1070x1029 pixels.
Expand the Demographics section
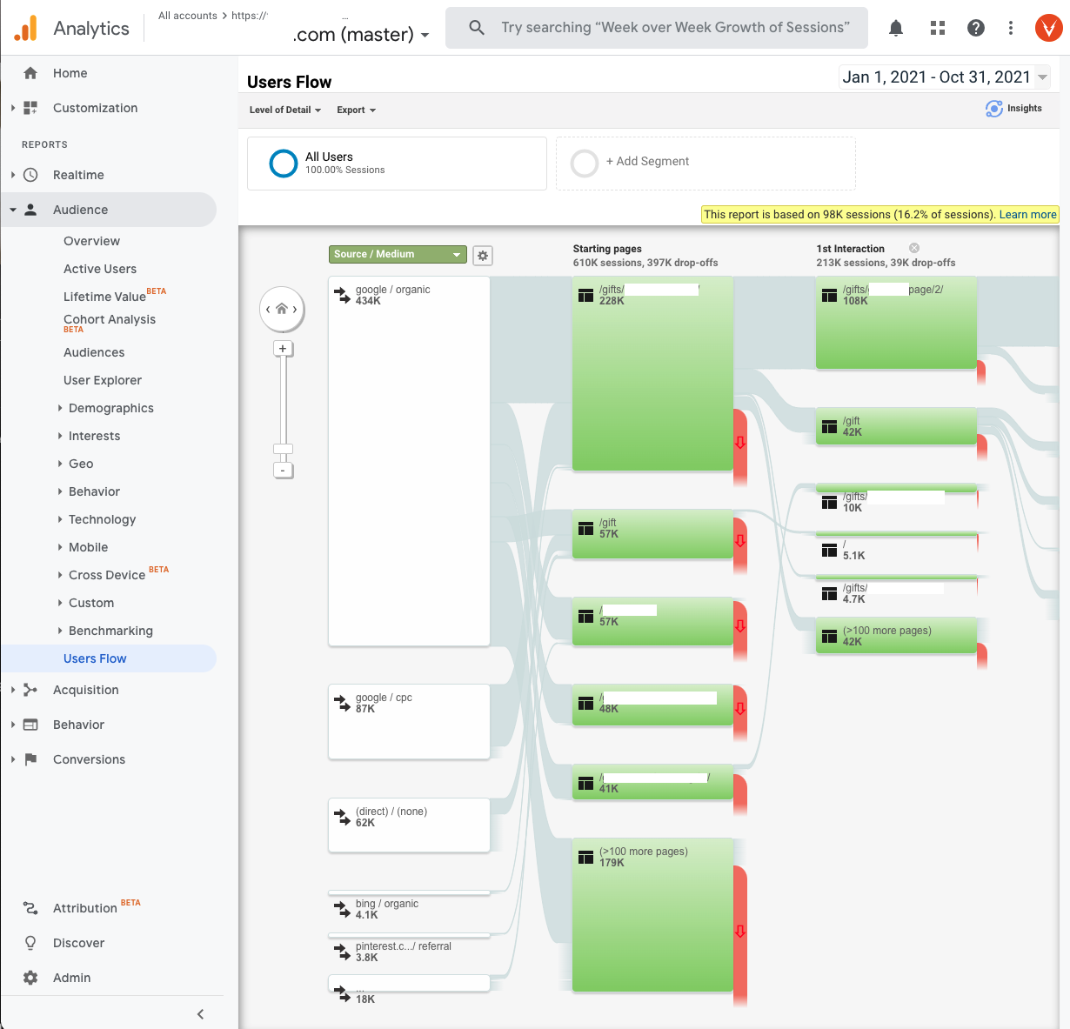[x=110, y=407]
